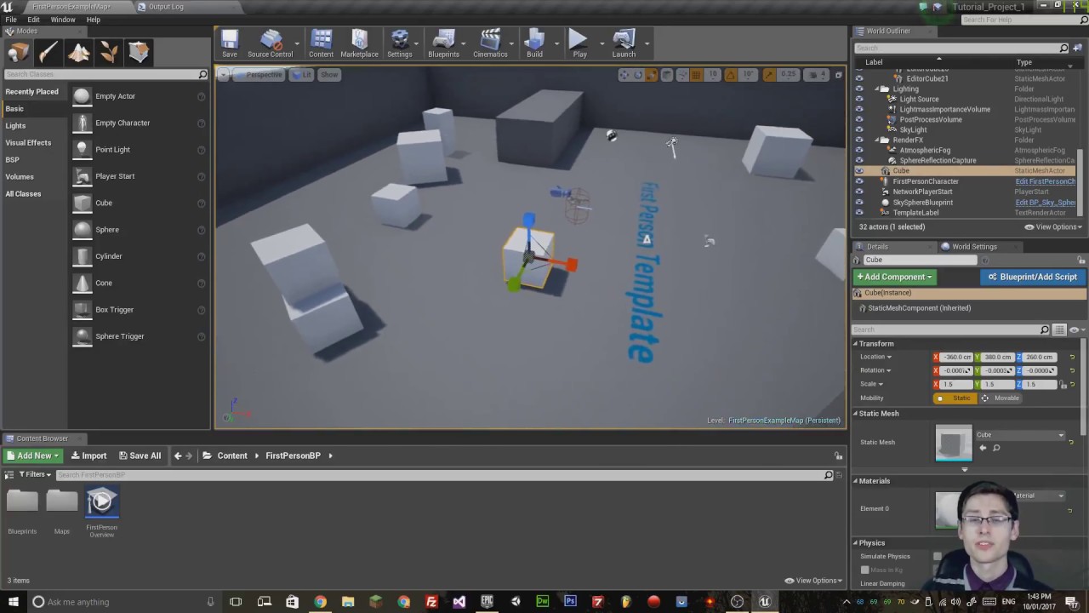The image size is (1089, 613).
Task: Open the Blueprints toolbar icon
Action: 443,43
